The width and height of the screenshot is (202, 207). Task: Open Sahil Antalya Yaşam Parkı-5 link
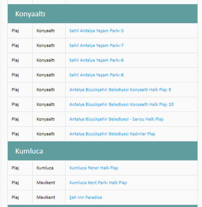click(96, 31)
